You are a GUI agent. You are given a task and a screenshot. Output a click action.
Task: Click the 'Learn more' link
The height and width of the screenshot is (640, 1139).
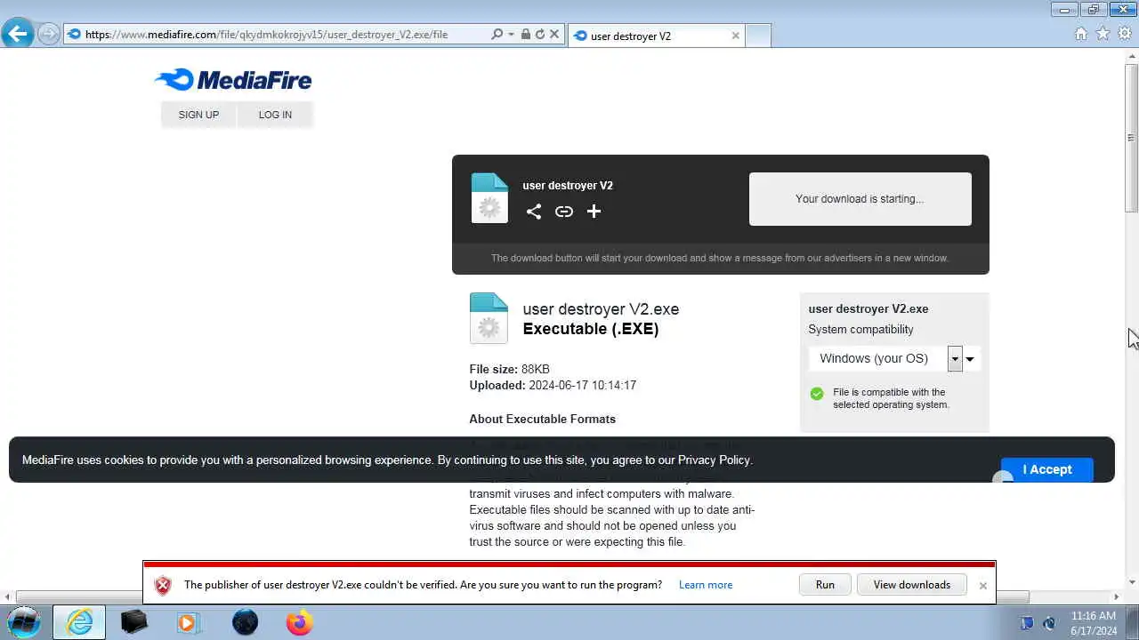click(706, 585)
